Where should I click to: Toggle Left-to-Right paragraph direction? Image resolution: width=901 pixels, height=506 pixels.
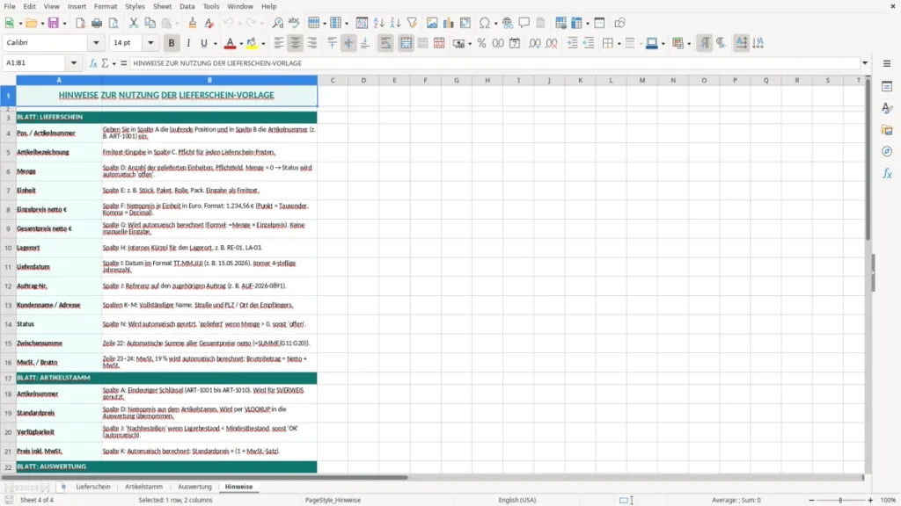[705, 43]
